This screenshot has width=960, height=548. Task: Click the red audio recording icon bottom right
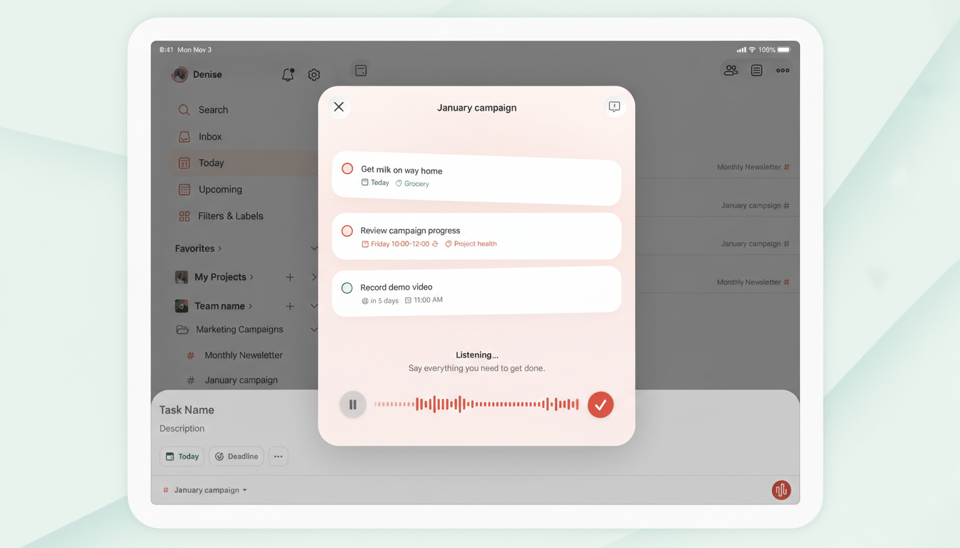point(781,489)
